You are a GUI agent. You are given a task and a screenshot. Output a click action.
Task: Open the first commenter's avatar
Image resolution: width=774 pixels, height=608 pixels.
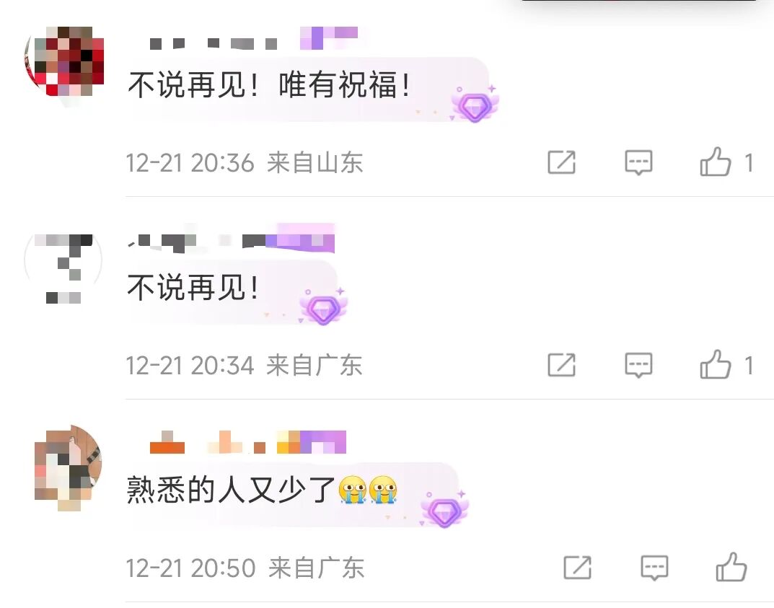point(63,62)
